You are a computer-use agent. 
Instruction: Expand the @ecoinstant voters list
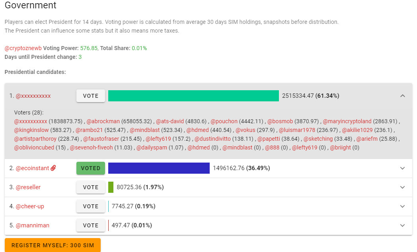pyautogui.click(x=402, y=168)
